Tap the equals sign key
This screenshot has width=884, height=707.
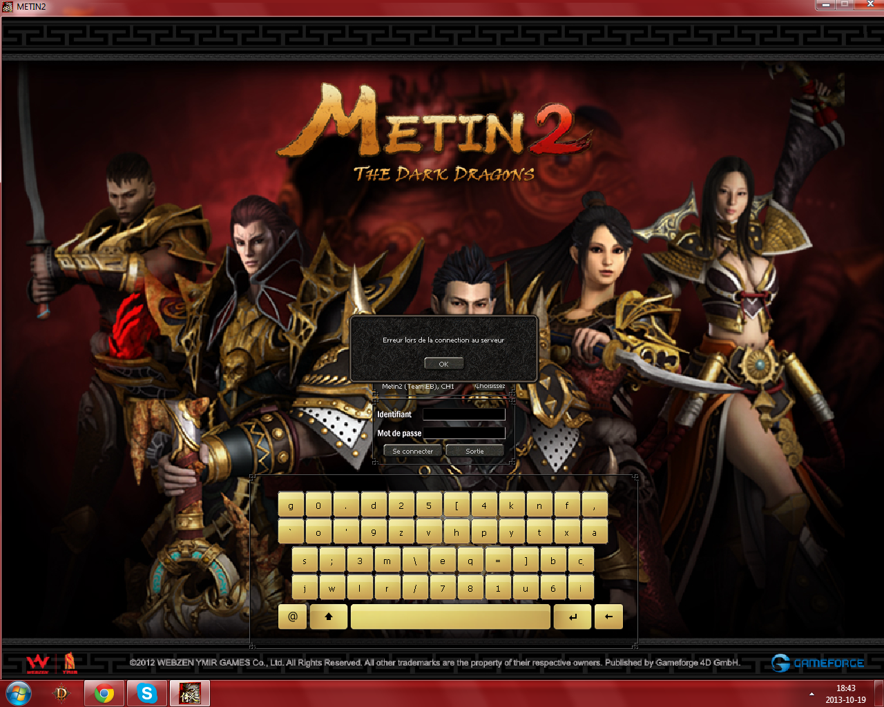coord(498,560)
